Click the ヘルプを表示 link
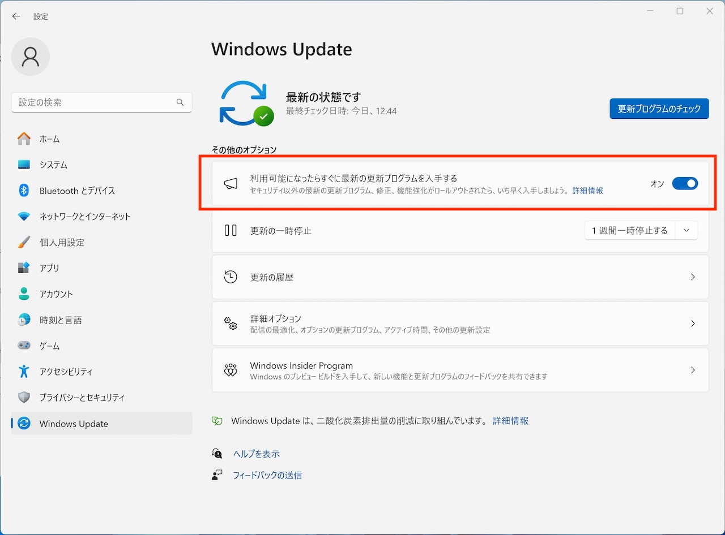This screenshot has width=725, height=535. (257, 454)
